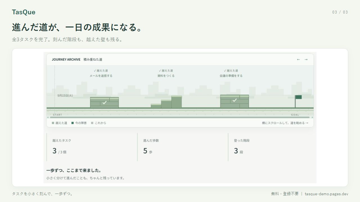Click the 越えたタスク stat card
Viewport: 360px width, 202px height.
(x=92, y=147)
